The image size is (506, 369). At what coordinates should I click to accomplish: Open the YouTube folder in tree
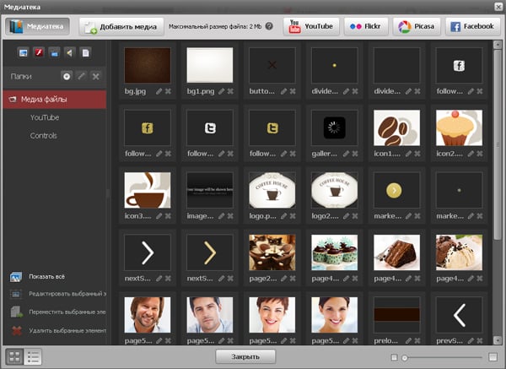pyautogui.click(x=45, y=118)
